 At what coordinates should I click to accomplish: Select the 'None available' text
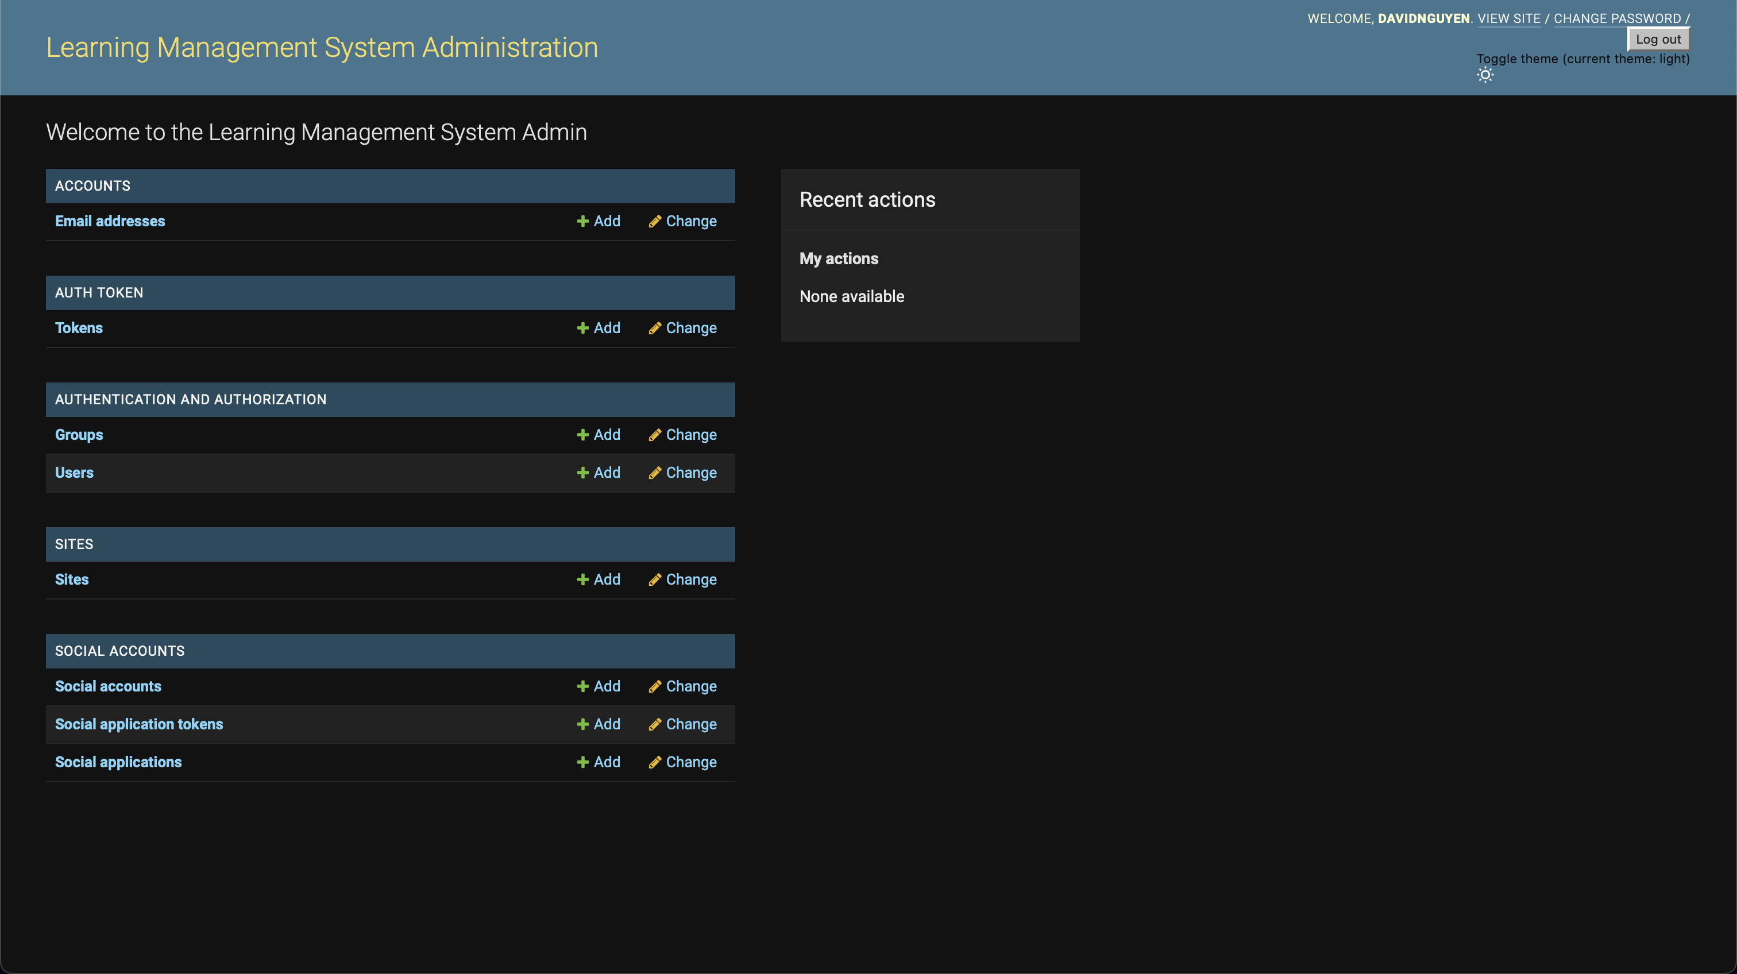[x=852, y=296]
